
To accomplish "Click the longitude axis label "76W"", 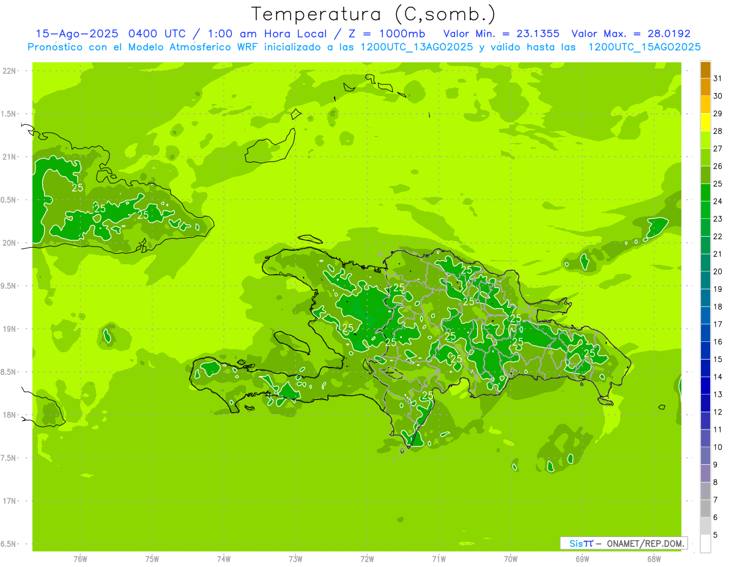I will point(80,559).
